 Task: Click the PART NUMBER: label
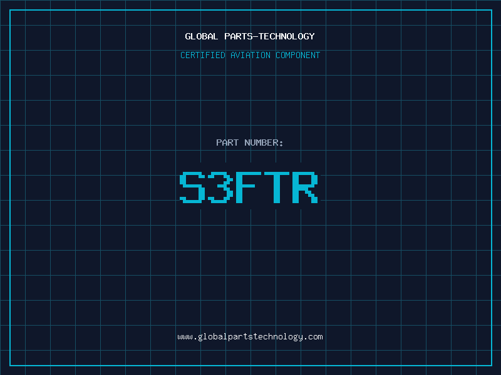coord(250,142)
